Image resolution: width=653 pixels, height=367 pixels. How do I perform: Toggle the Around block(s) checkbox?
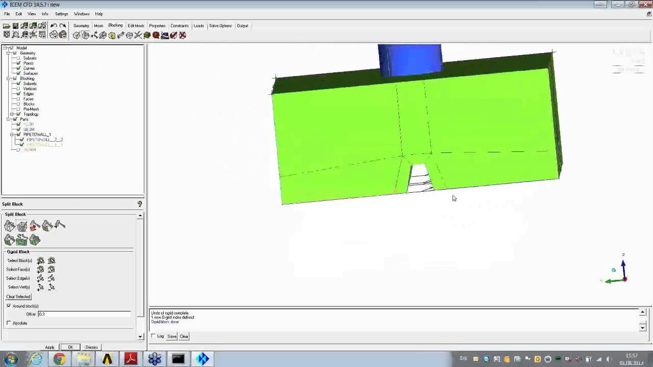tap(9, 306)
